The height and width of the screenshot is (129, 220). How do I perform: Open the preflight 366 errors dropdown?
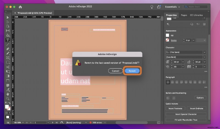pos(105,123)
